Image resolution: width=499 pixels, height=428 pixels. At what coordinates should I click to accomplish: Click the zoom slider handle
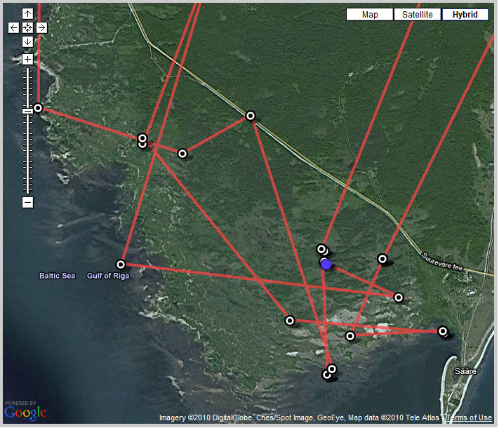27,111
